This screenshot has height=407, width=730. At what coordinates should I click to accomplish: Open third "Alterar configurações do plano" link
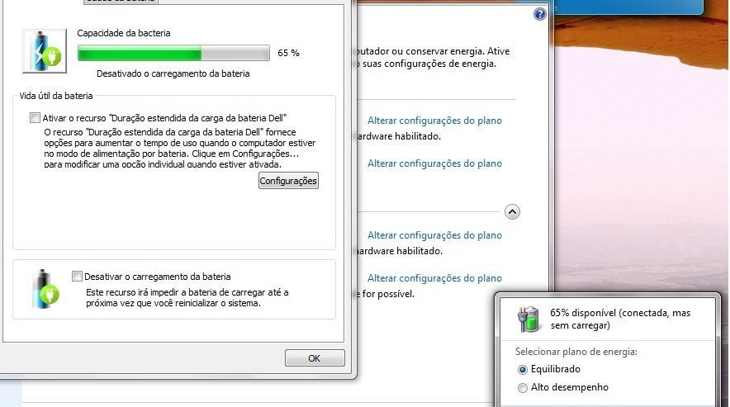(x=434, y=235)
